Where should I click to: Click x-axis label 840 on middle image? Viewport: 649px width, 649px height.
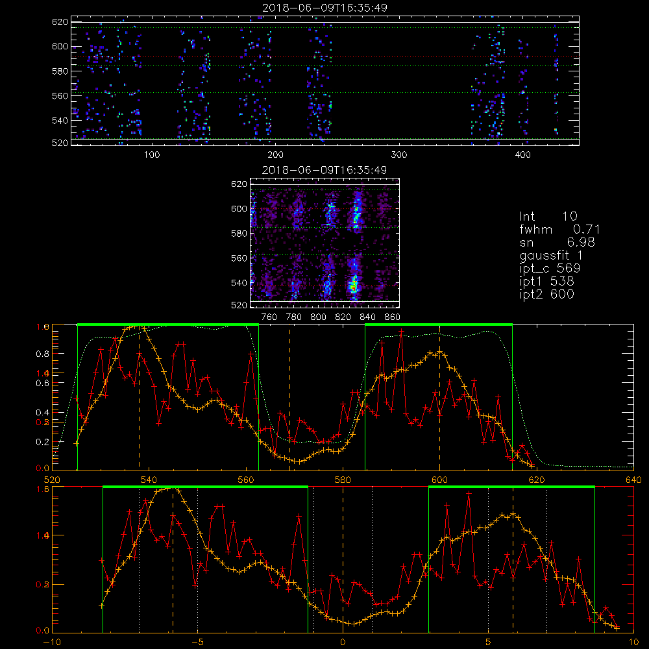pos(367,317)
